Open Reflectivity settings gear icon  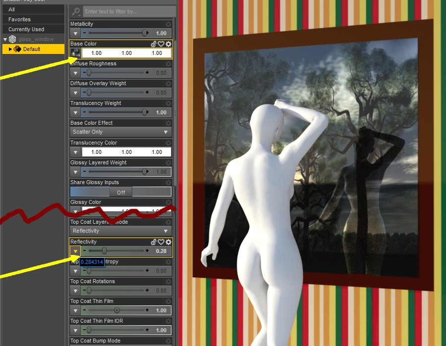[168, 242]
